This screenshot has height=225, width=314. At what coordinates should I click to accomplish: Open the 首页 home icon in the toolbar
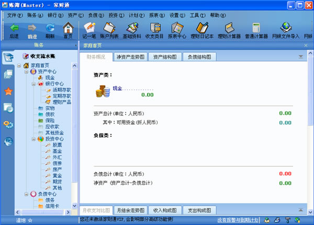pyautogui.click(x=68, y=30)
